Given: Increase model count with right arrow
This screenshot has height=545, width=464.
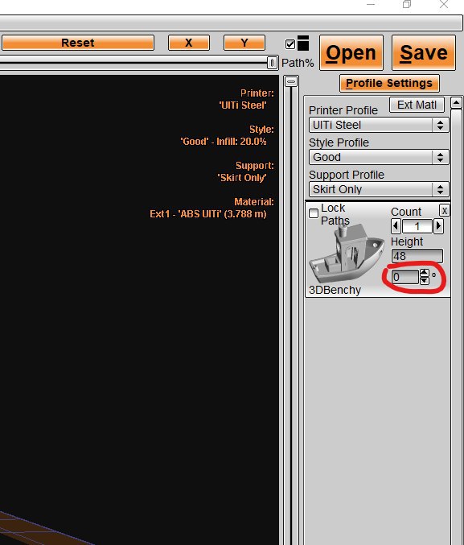Looking at the screenshot, I should tap(438, 226).
